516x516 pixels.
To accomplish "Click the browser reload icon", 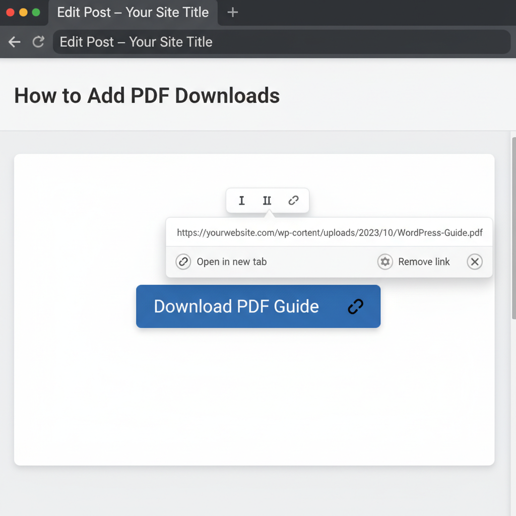I will (38, 42).
